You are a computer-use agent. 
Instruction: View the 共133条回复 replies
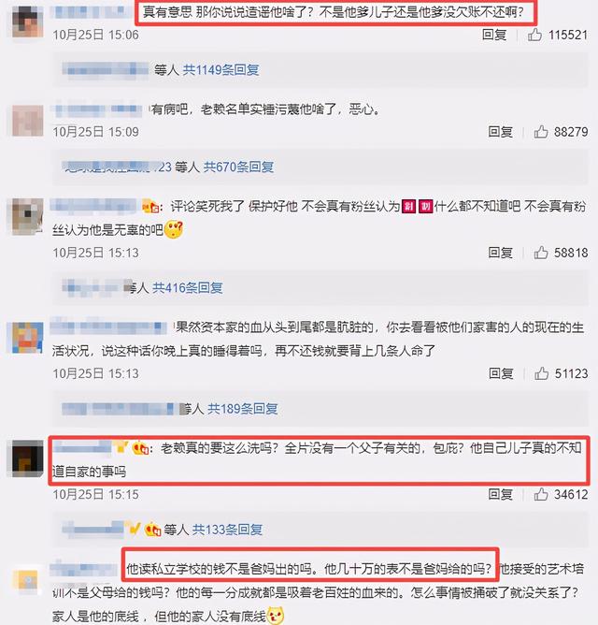pyautogui.click(x=227, y=530)
